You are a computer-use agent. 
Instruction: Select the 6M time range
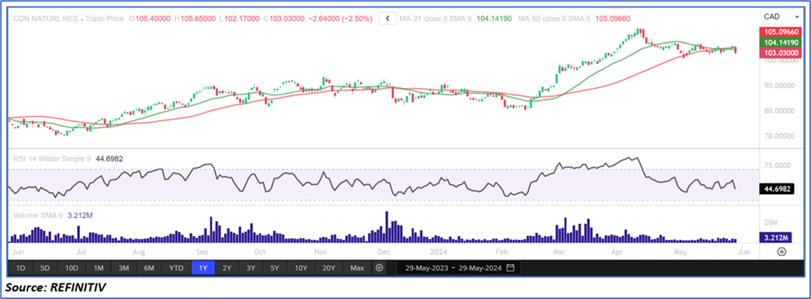coord(149,268)
